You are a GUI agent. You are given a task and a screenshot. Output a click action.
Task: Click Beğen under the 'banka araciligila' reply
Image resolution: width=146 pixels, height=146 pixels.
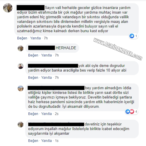(33, 78)
